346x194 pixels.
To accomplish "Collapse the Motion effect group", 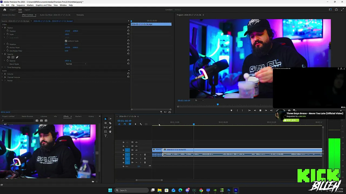I will coord(2,28).
